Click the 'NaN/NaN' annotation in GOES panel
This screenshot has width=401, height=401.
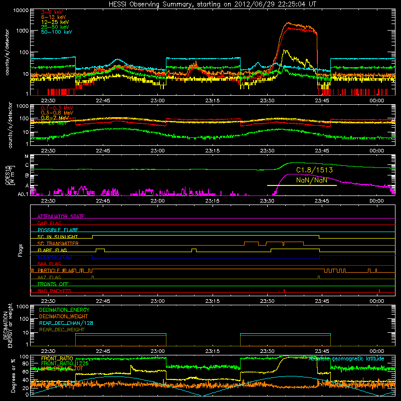click(x=312, y=180)
